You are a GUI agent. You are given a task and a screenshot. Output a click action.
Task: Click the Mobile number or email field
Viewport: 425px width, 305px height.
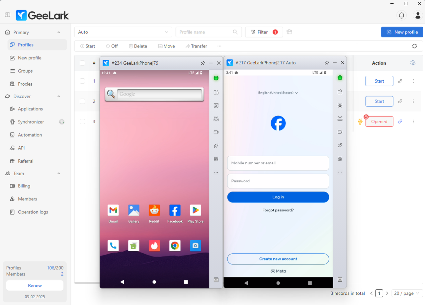pos(278,163)
